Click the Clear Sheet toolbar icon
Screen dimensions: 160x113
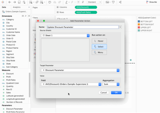tap(42, 2)
